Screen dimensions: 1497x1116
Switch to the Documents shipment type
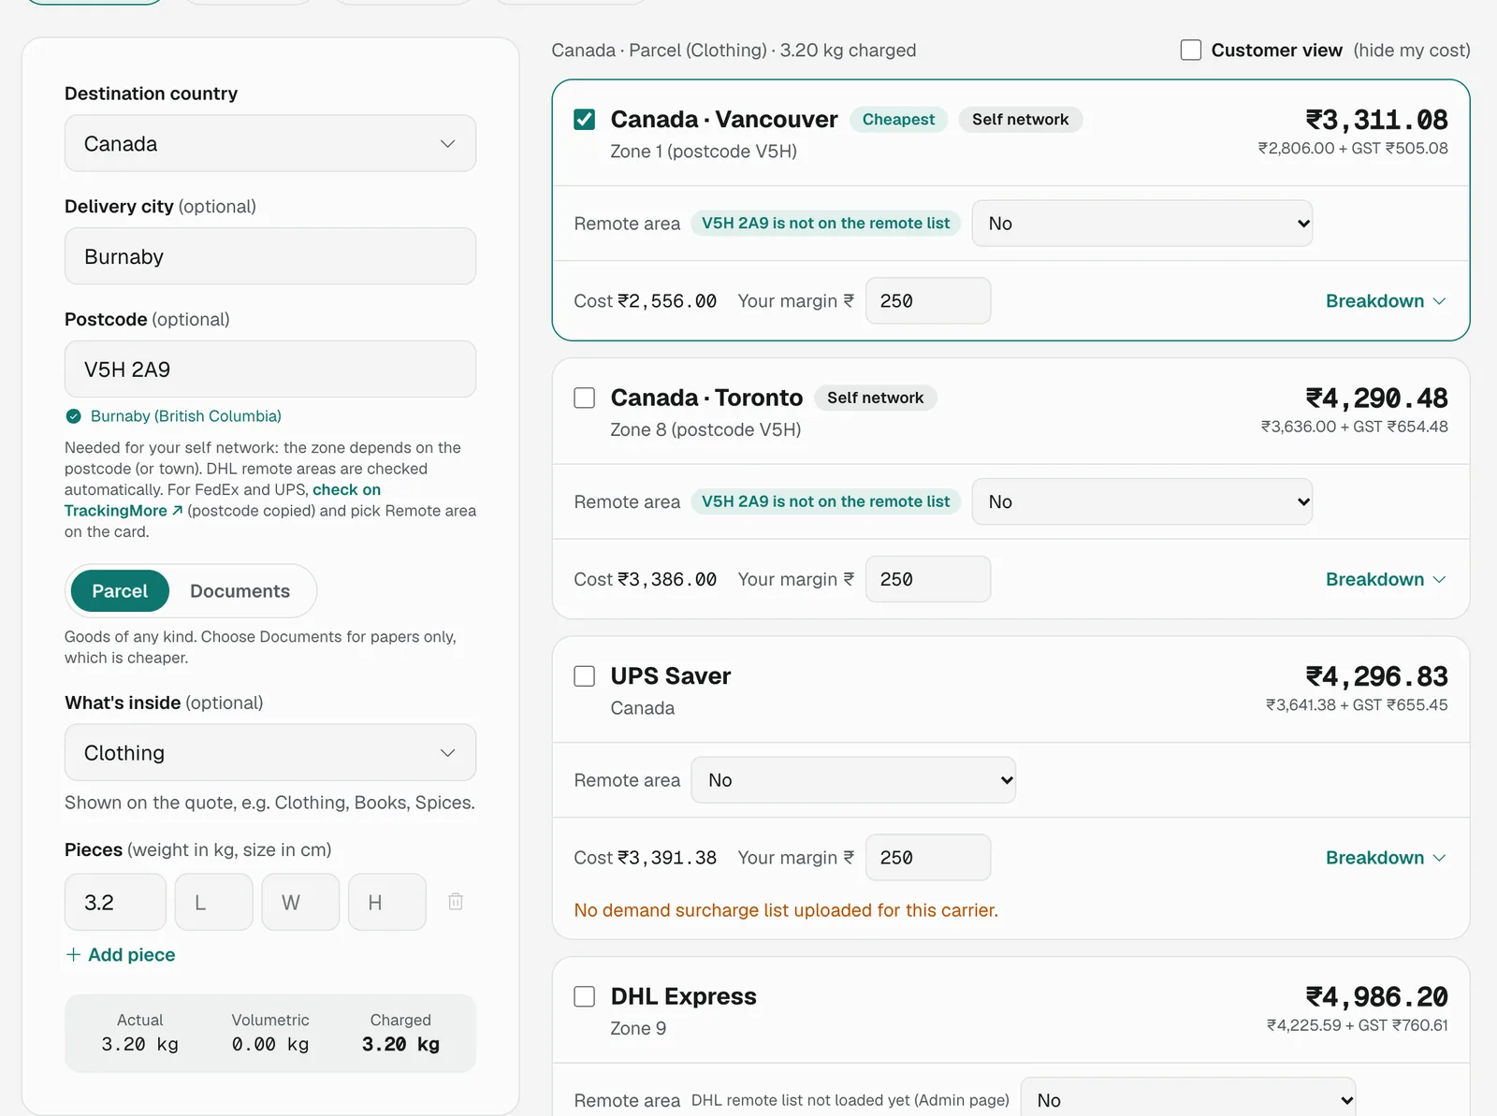tap(240, 591)
